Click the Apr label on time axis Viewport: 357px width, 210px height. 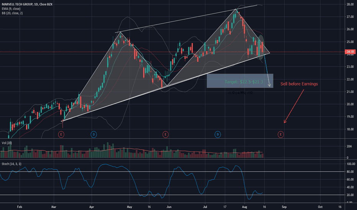pyautogui.click(x=92, y=207)
